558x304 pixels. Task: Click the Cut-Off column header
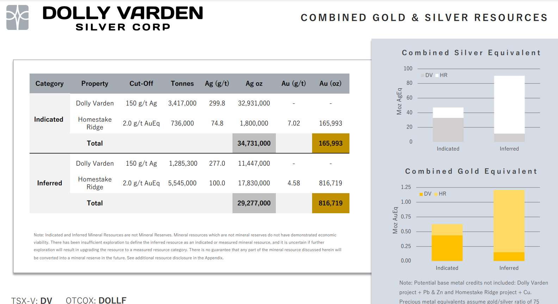point(141,83)
